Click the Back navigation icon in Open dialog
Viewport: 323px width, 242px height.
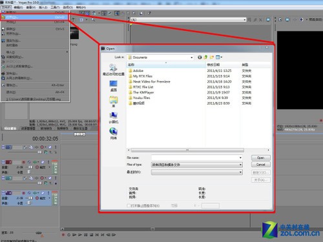coord(200,57)
